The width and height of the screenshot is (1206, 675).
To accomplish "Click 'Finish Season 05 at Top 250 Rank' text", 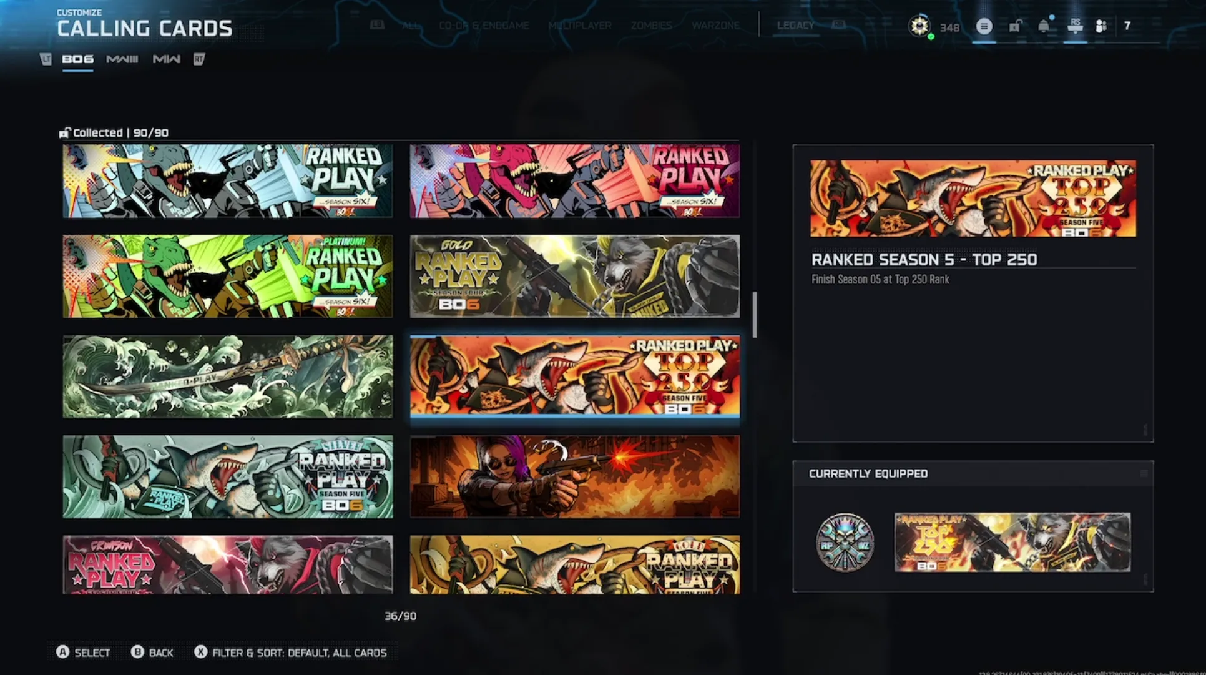I will [880, 280].
